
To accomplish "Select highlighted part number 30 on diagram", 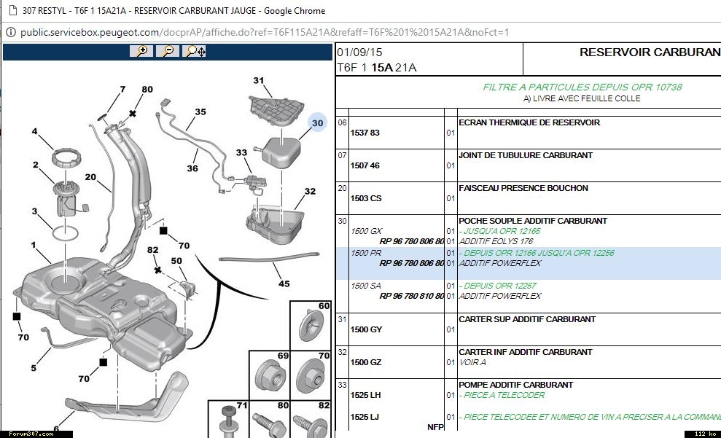I will pyautogui.click(x=317, y=123).
